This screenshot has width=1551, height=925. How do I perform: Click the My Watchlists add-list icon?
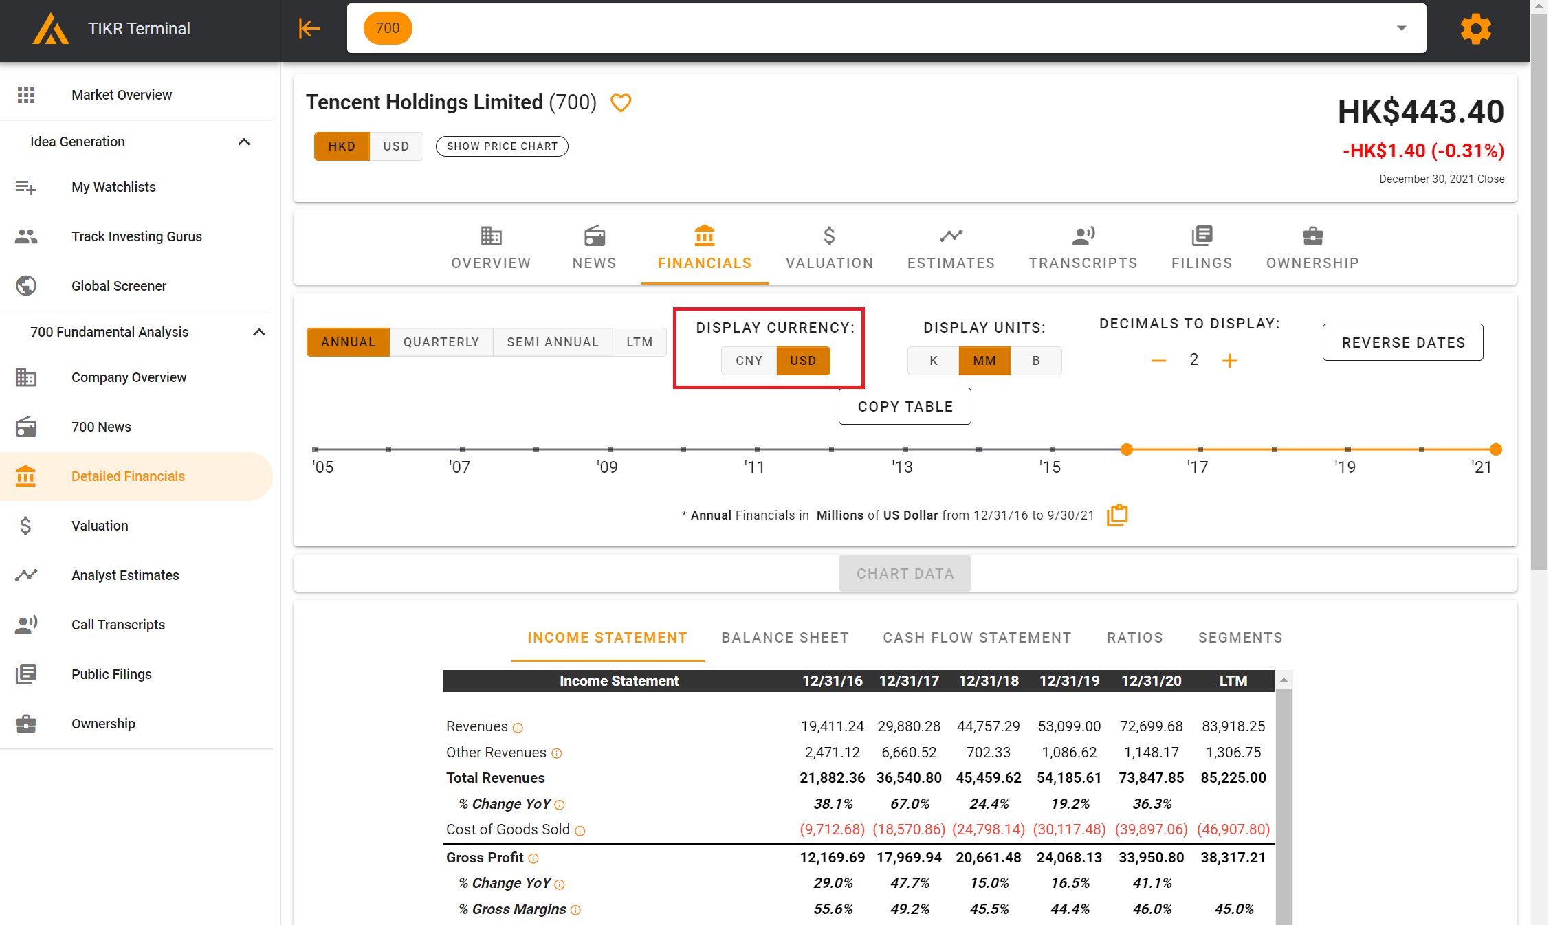26,187
